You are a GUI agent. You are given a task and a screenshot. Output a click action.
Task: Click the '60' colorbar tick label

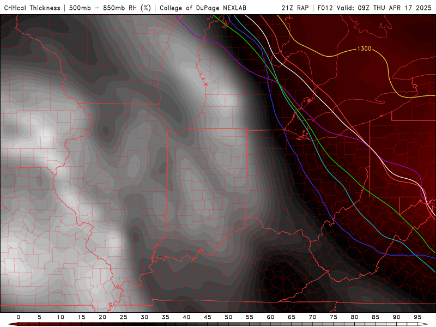tap(270, 317)
